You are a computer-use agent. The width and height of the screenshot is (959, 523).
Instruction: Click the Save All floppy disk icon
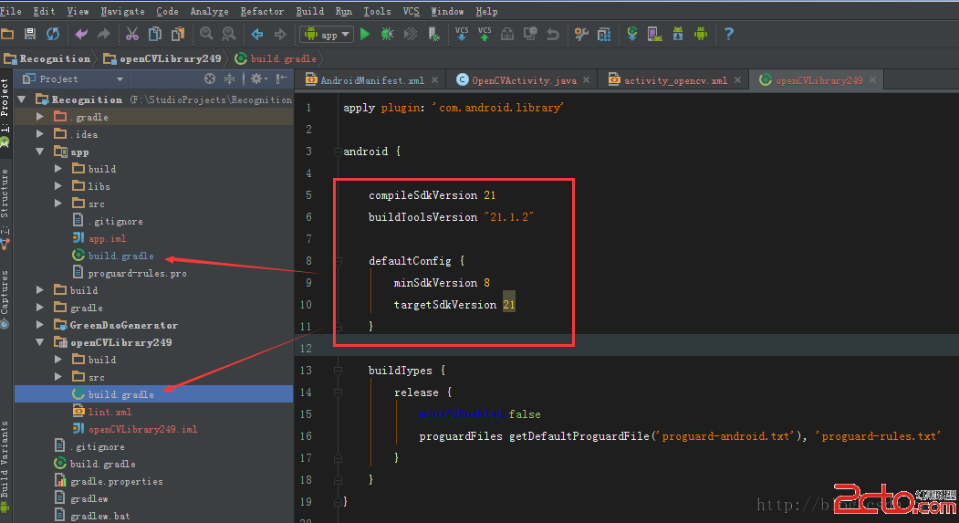(30, 35)
